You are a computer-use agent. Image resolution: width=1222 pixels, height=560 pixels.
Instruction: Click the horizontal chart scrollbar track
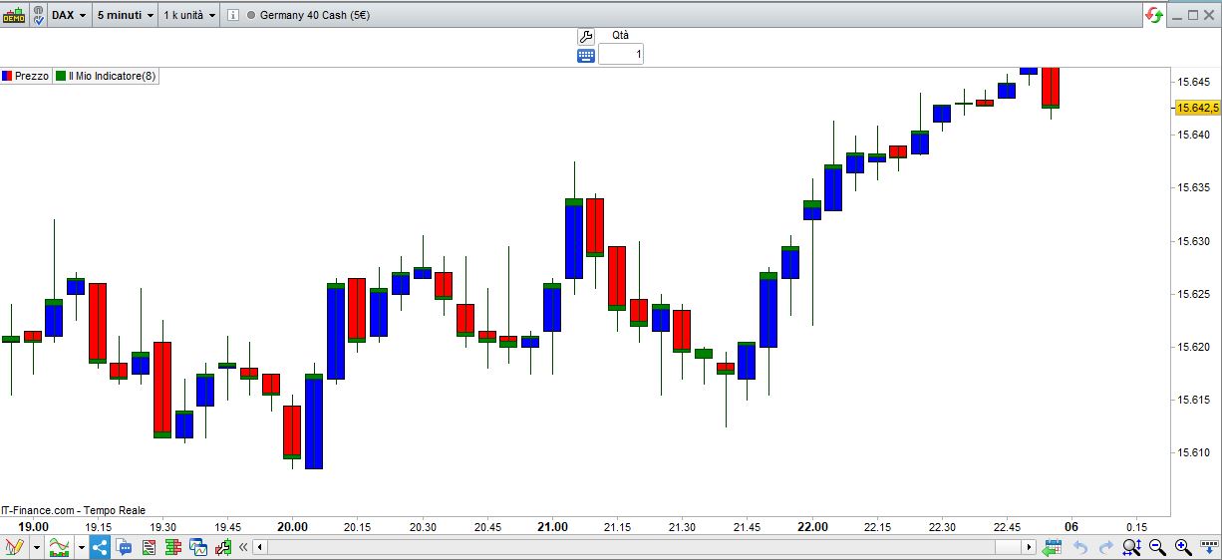coord(645,547)
